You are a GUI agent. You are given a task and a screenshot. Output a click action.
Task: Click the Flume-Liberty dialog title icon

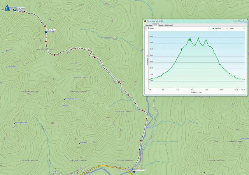[x=145, y=21]
